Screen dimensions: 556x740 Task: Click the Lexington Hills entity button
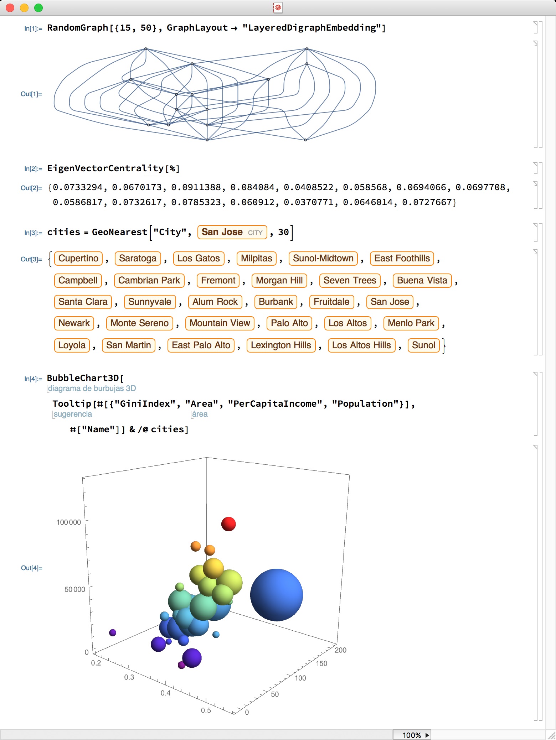tap(281, 345)
